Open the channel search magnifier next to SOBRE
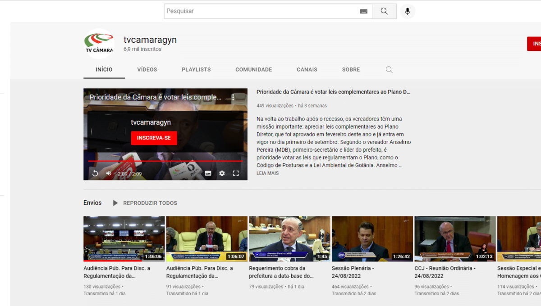541x306 pixels. [x=389, y=70]
